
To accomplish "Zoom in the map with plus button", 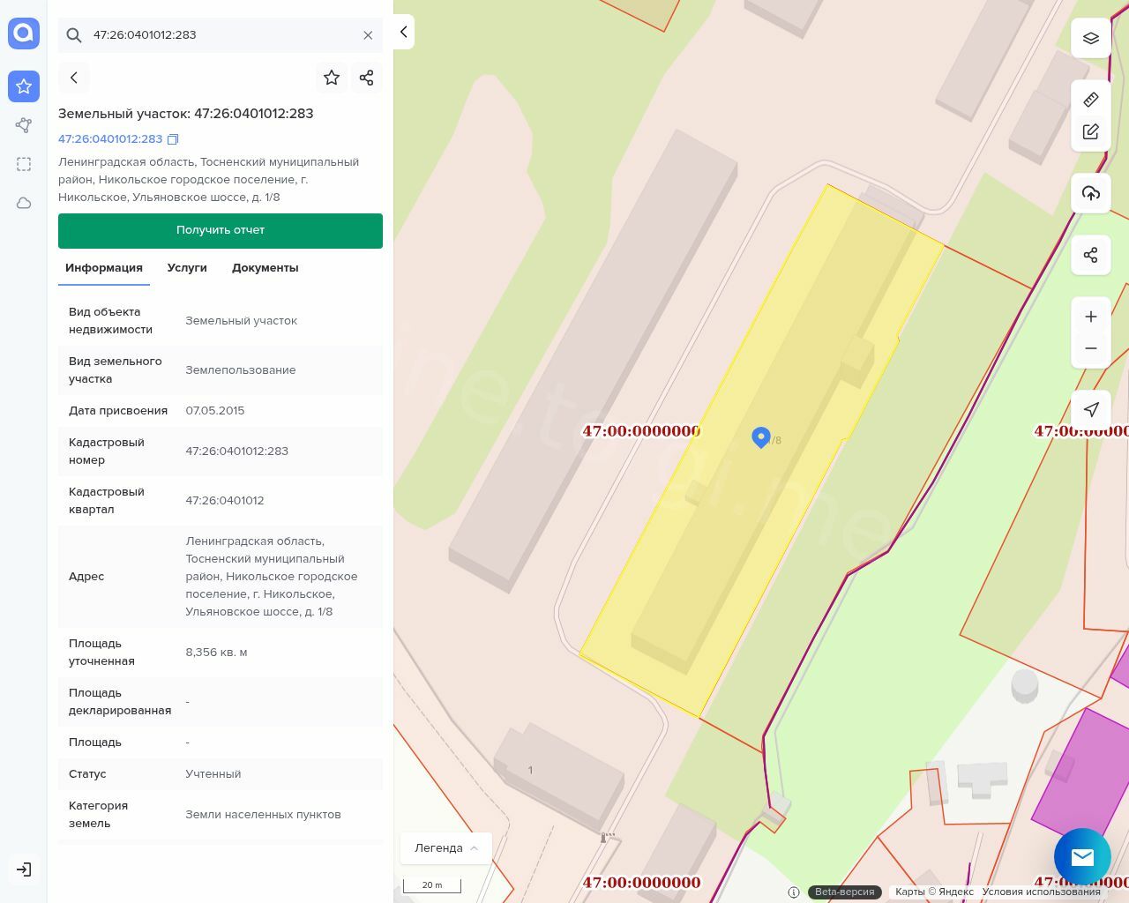I will 1090,317.
